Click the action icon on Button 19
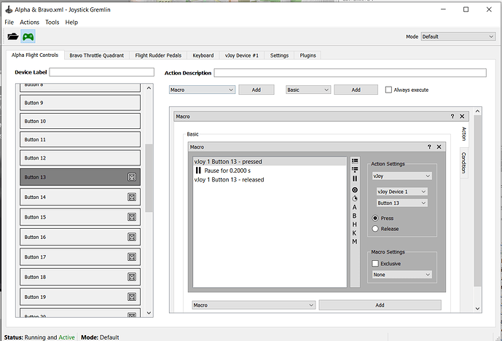 click(132, 297)
